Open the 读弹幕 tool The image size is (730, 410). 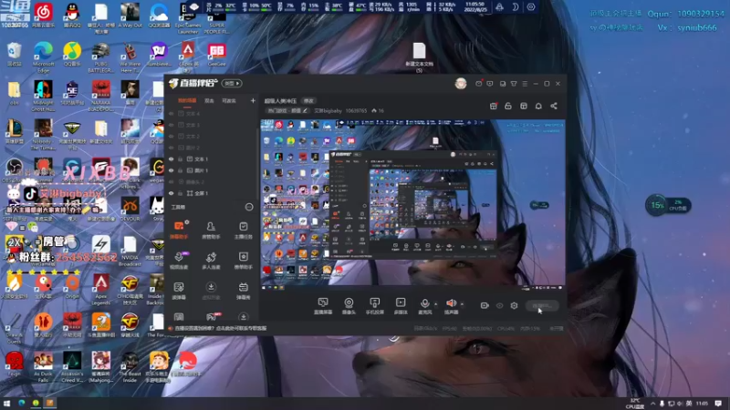(x=179, y=291)
